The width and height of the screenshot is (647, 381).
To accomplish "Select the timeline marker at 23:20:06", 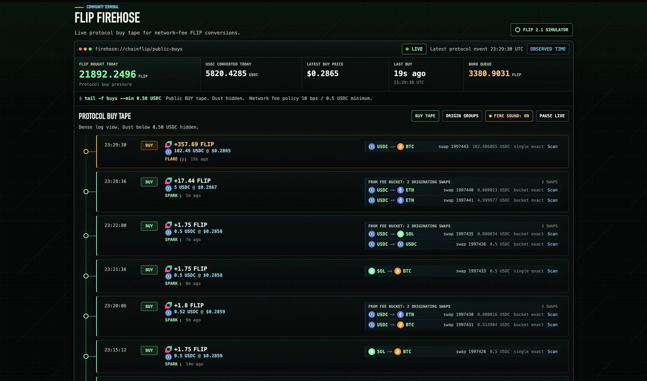I will click(x=86, y=316).
